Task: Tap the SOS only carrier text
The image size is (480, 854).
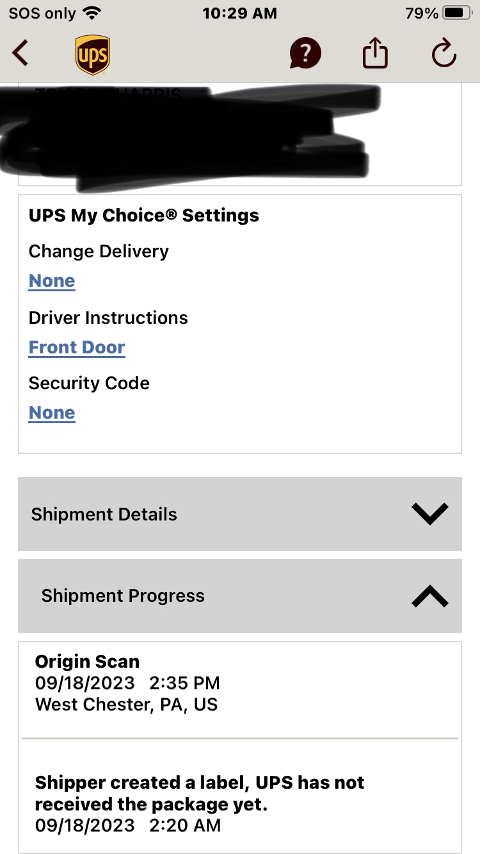Action: (42, 13)
